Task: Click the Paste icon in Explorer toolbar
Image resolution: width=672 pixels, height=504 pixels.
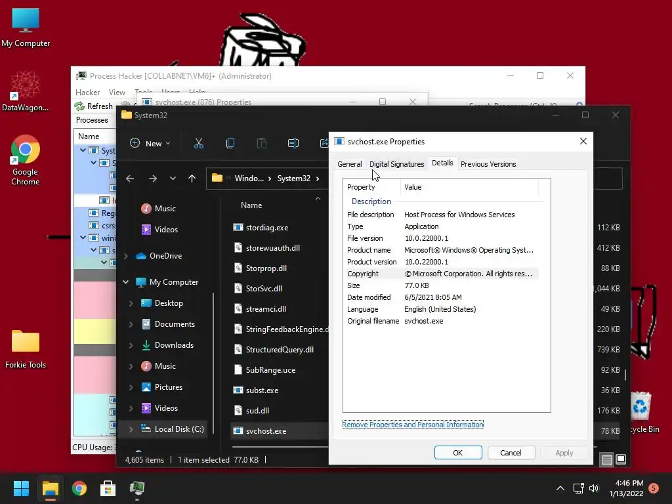Action: coord(261,143)
